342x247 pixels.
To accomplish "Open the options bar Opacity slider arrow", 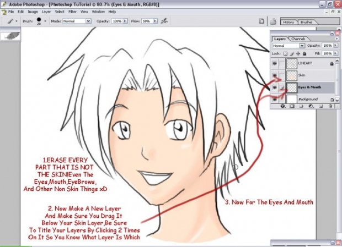I will point(125,21).
